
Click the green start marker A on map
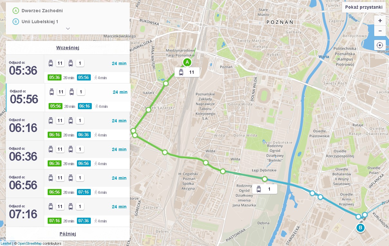pos(187,62)
